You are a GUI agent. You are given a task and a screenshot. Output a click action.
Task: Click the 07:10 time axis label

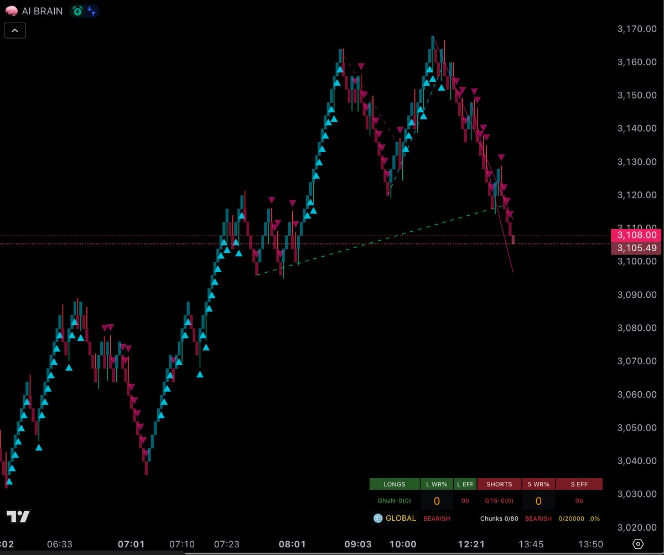click(x=181, y=544)
